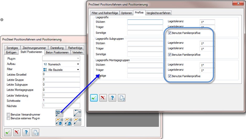Click Subgruppen Sonstige input field
Viewport: 246px width, 139px height.
(x=145, y=54)
